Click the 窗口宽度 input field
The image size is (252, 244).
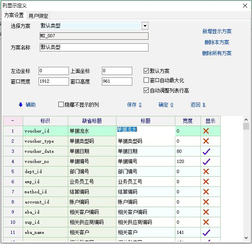click(x=54, y=81)
